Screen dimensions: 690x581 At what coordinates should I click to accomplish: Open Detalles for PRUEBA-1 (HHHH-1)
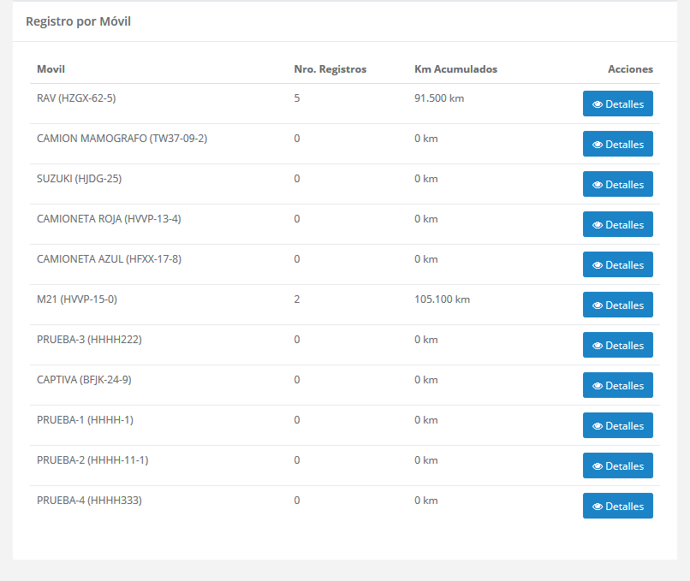coord(618,425)
